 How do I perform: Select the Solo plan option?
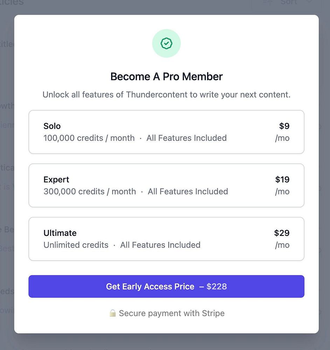pos(166,132)
